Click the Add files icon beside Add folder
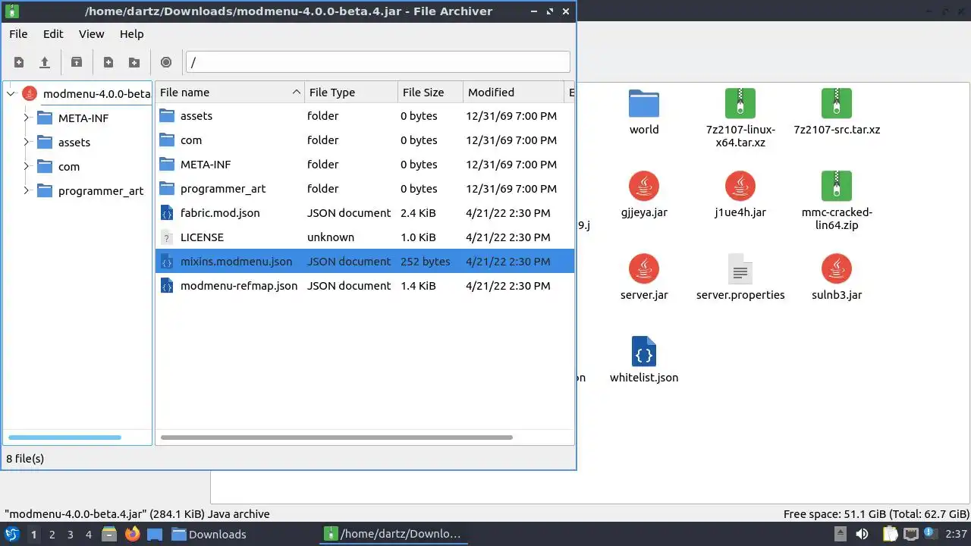 point(108,62)
